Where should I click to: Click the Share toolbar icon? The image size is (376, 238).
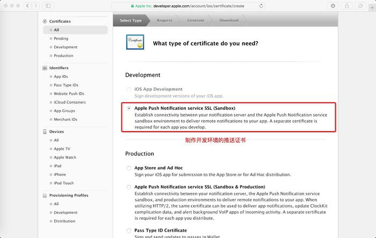346,5
